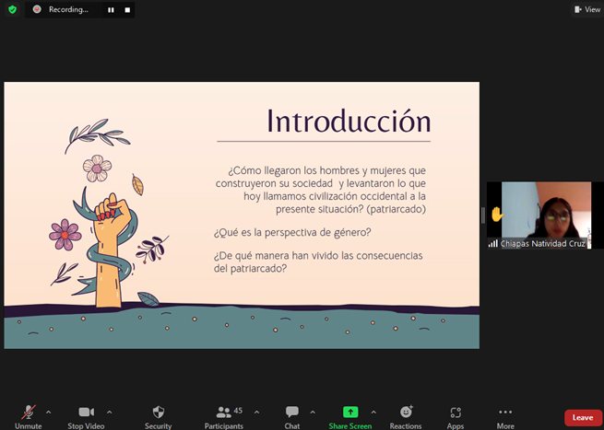
Task: Open audio options arrow beside Unmute
Action: point(49,413)
